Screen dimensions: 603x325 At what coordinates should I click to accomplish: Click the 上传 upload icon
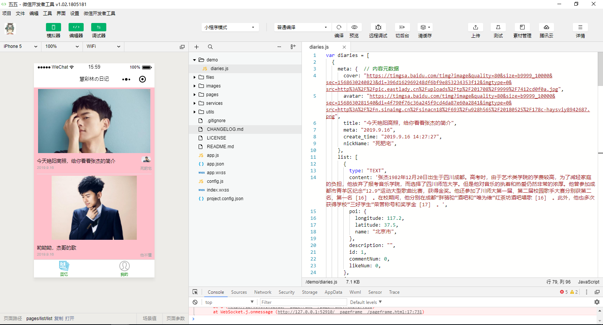click(476, 27)
